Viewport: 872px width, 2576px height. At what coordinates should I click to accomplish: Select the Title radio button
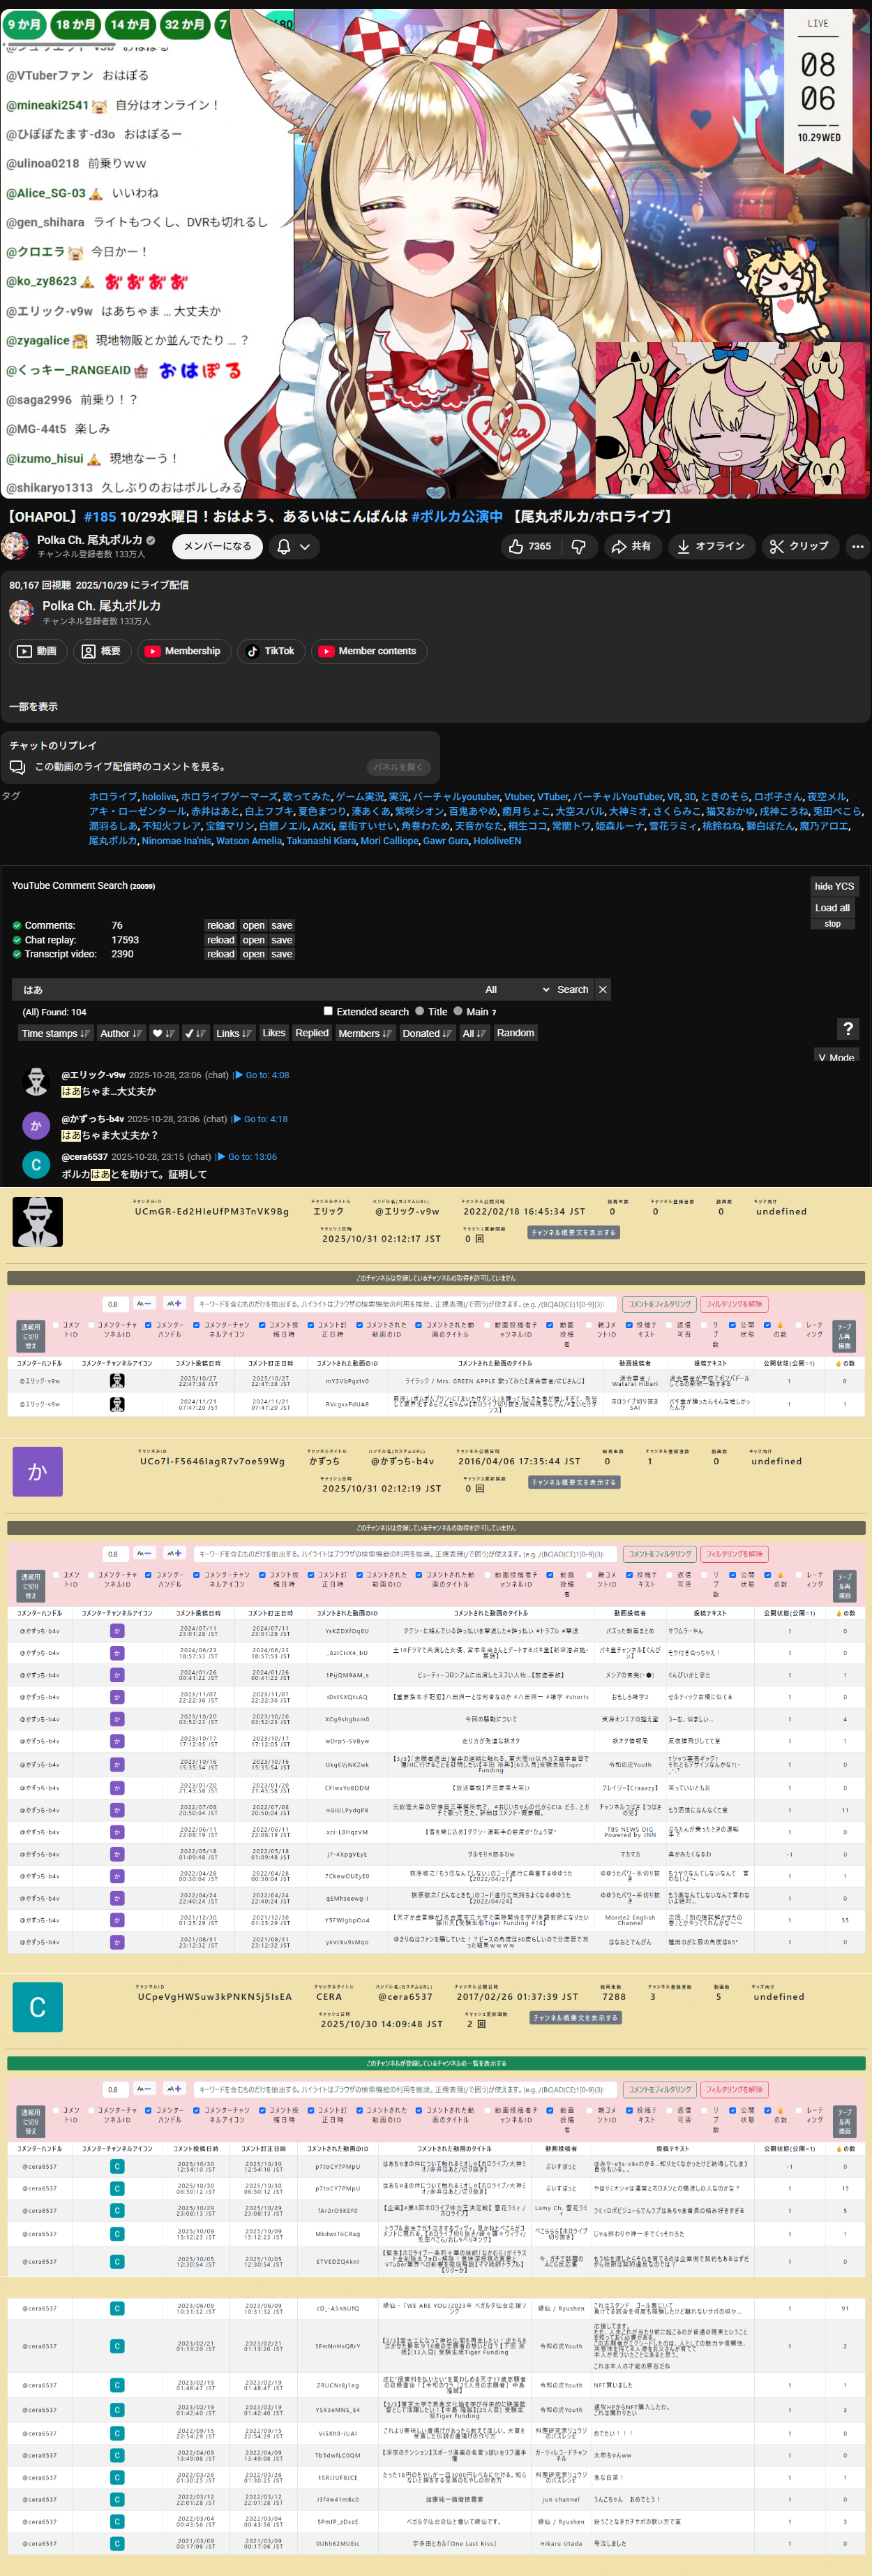(419, 1011)
